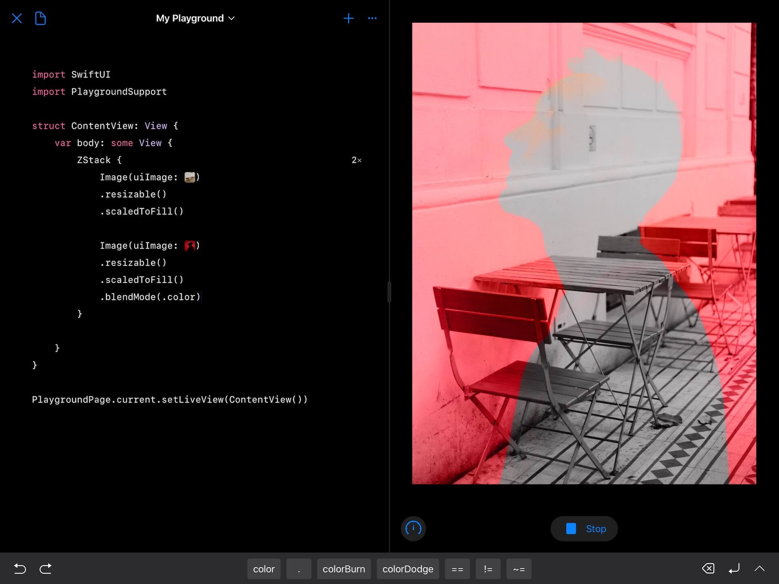Tap the landscape image literal thumbnail
Viewport: 779px width, 584px height.
click(x=189, y=177)
